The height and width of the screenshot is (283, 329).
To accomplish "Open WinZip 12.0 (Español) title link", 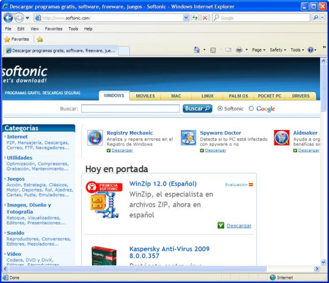I will pos(163,184).
